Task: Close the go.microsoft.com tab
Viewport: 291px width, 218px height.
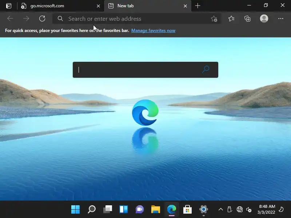Action: [98, 6]
